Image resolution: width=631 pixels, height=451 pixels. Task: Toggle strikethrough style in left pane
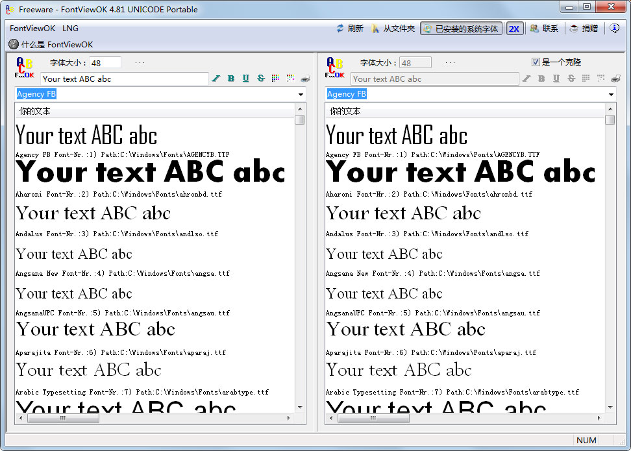click(x=261, y=79)
